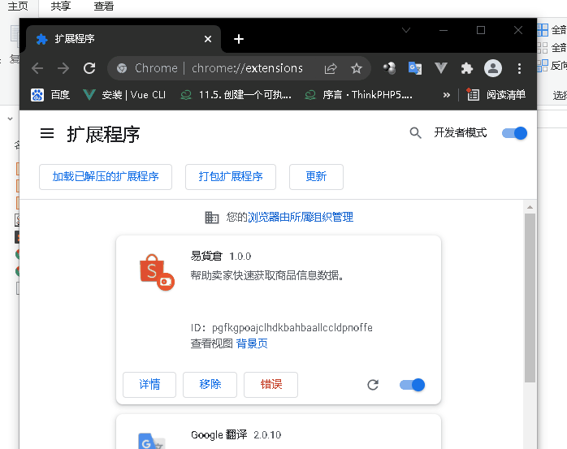Click the organization building icon
This screenshot has height=449, width=567.
(x=212, y=218)
